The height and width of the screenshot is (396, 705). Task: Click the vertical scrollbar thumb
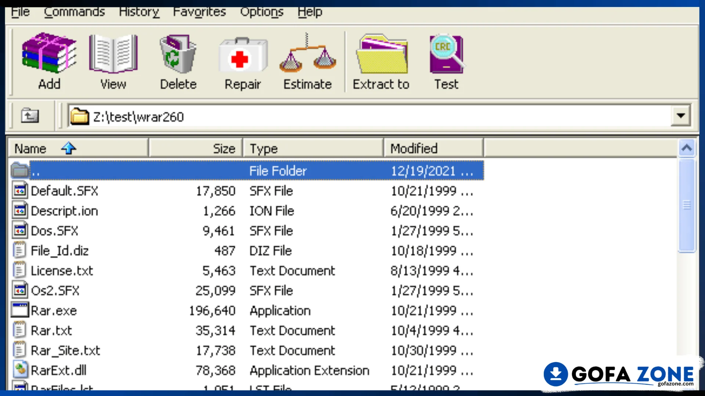(x=687, y=205)
